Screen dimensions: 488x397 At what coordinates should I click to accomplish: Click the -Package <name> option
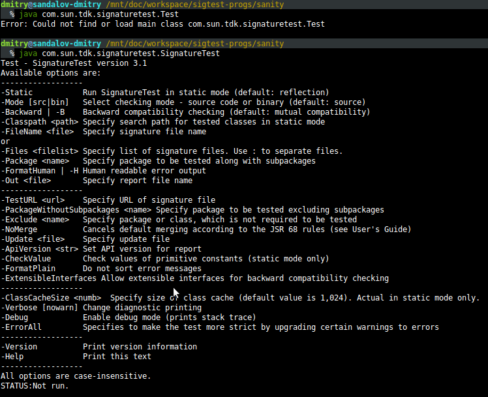35,161
